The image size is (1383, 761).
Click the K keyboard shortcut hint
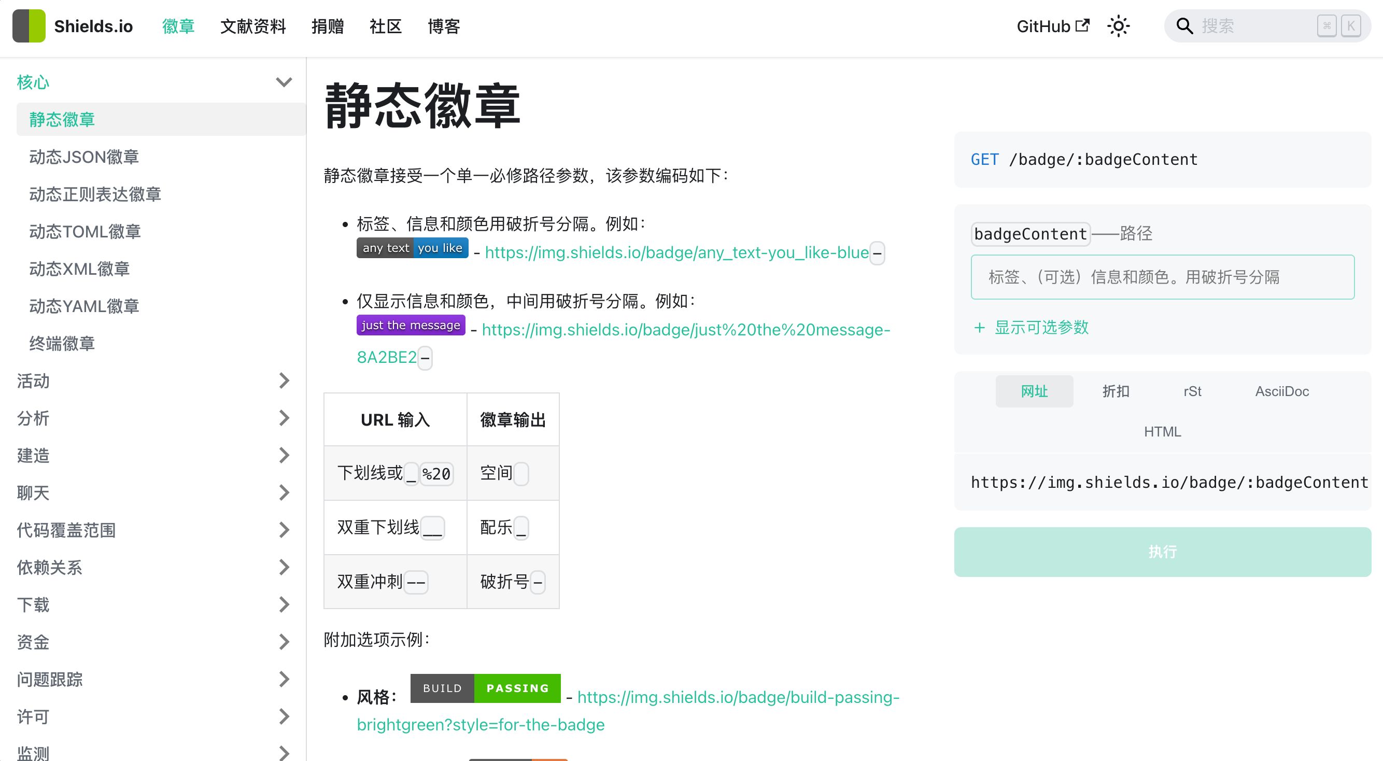pos(1350,26)
